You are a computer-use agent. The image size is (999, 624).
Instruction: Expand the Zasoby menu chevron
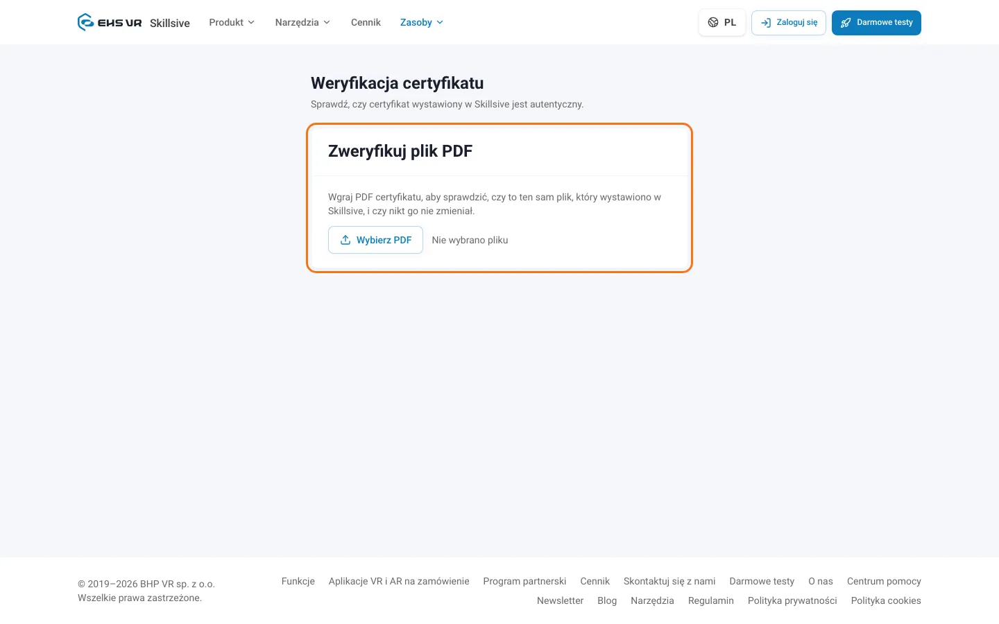coord(440,22)
